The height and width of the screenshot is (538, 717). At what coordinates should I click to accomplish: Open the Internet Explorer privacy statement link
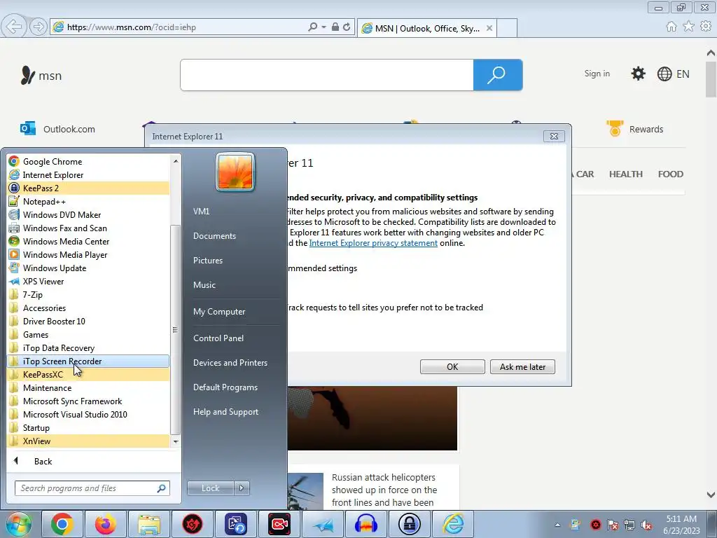373,243
